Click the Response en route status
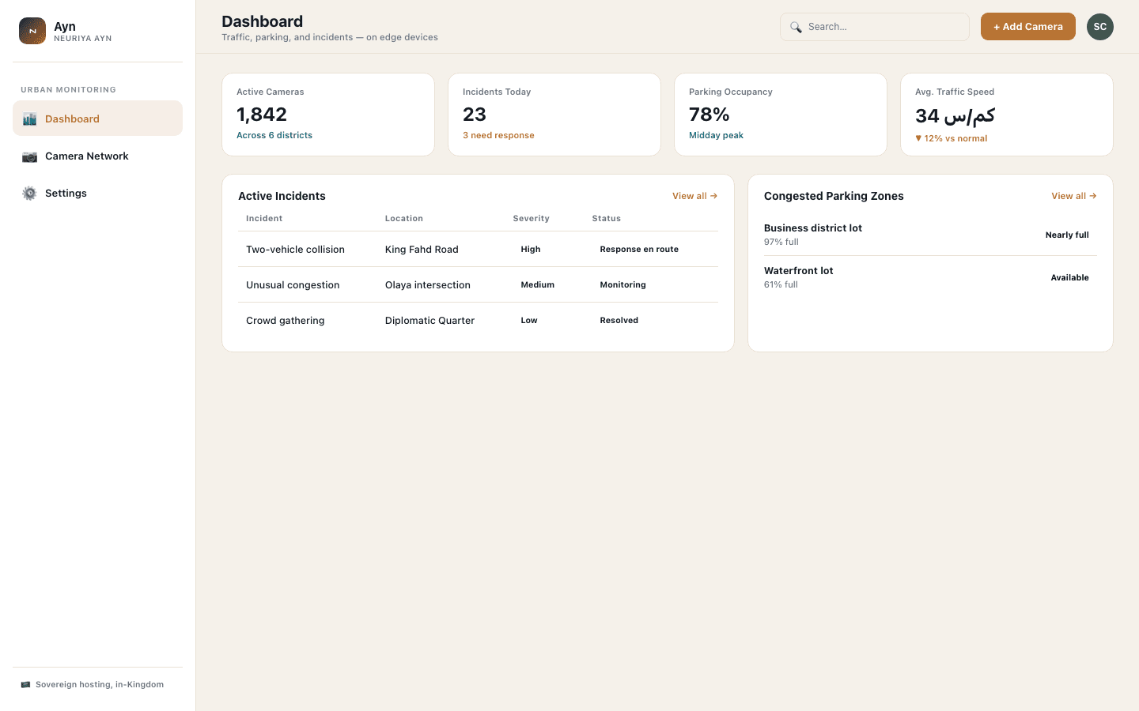The width and height of the screenshot is (1139, 711). click(x=639, y=250)
